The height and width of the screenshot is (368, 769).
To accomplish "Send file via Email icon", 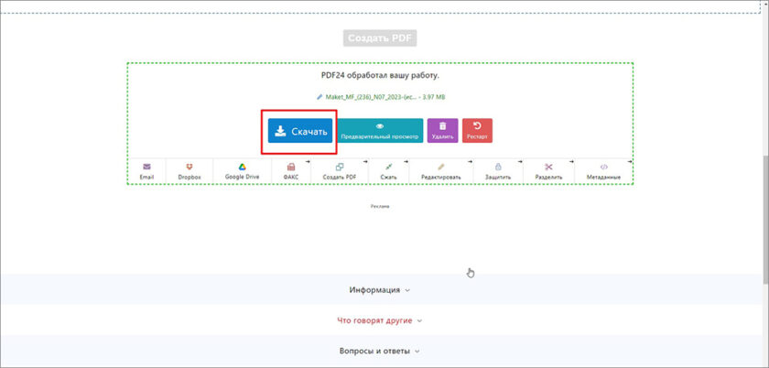I will [x=146, y=171].
